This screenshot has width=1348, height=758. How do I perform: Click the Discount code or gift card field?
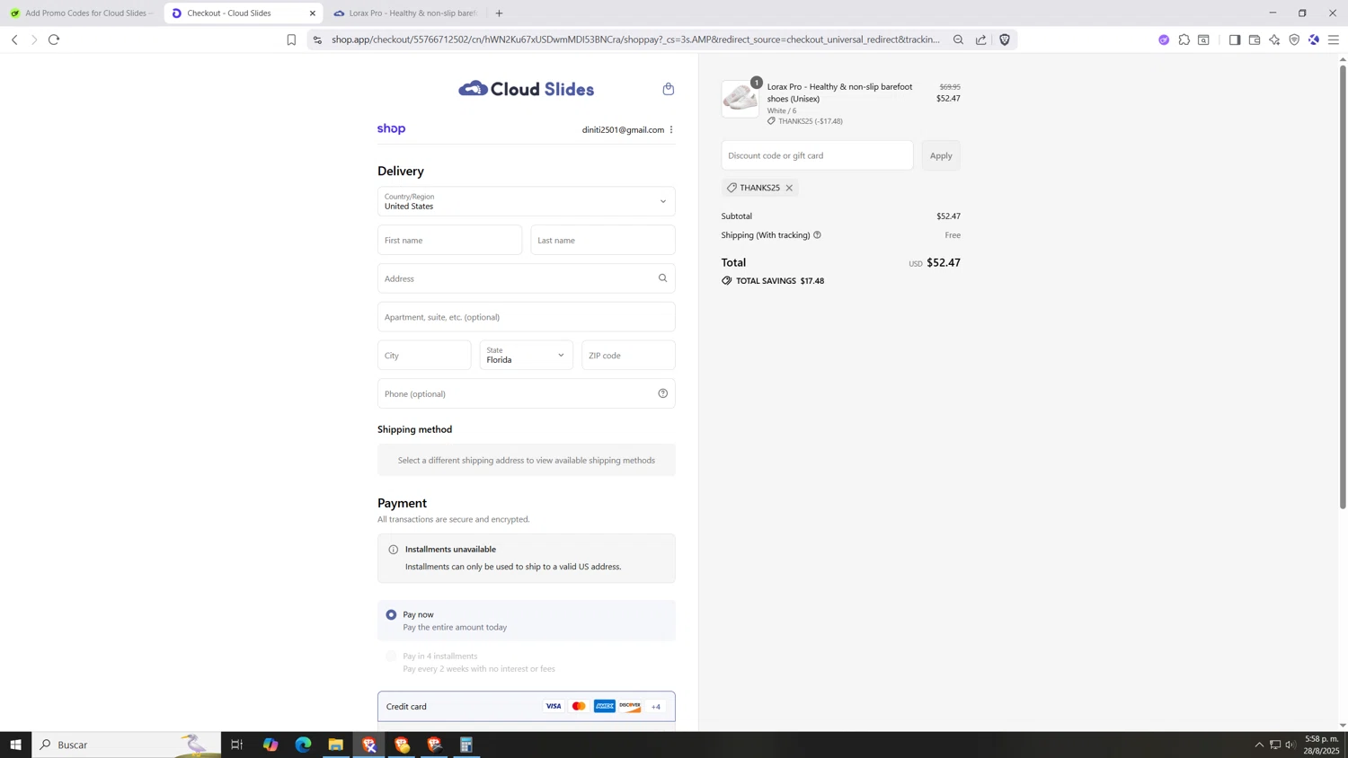[x=817, y=155]
